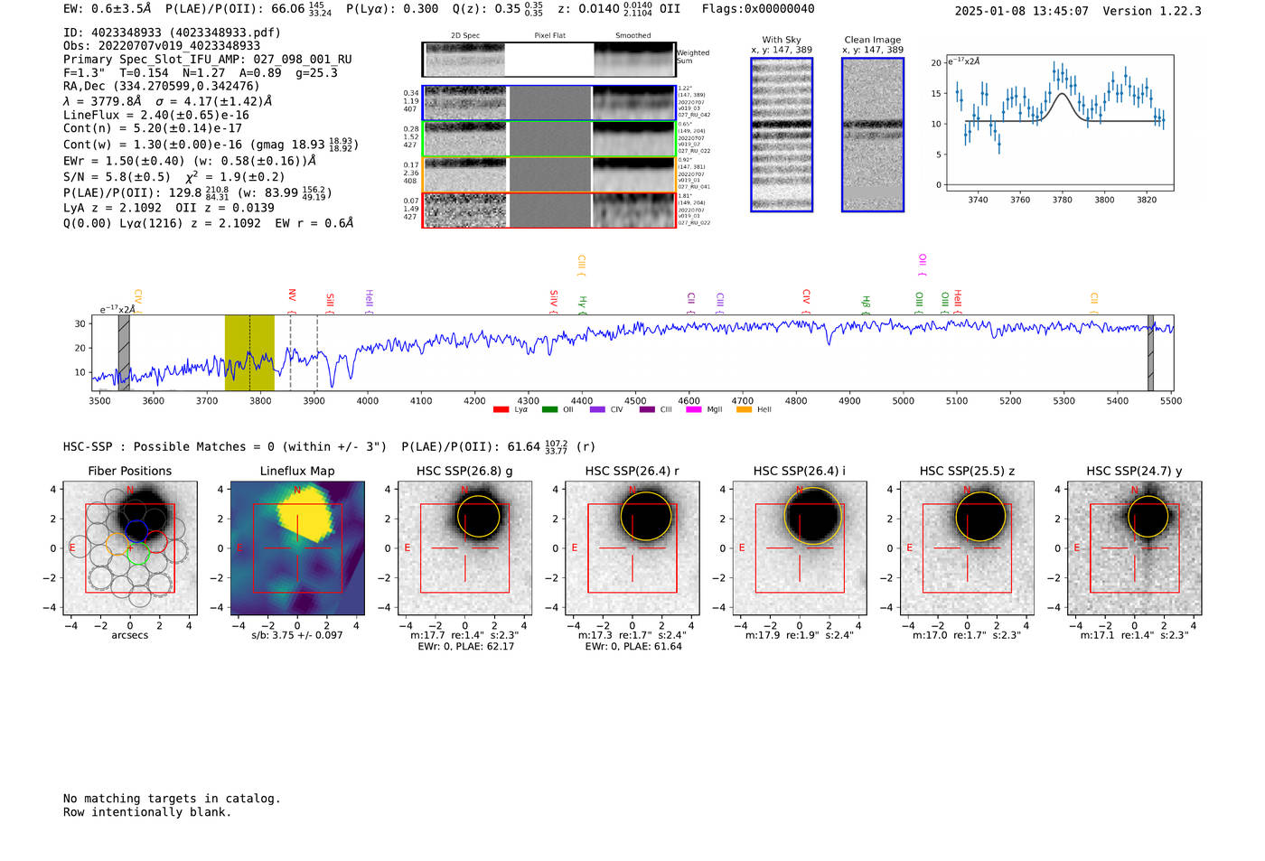Click the "s/b: 3.75 +/- 0.097" caption
Screen dimensions: 1265x861
coord(297,635)
